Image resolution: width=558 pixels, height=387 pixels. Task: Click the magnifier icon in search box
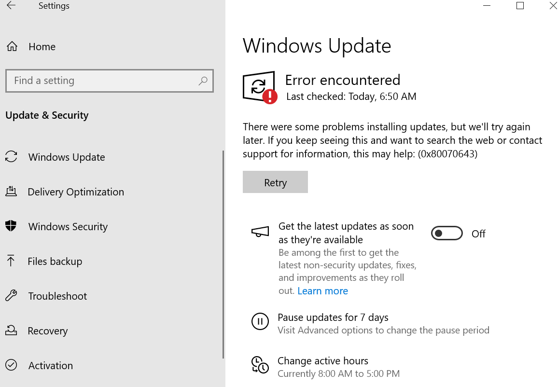click(203, 81)
